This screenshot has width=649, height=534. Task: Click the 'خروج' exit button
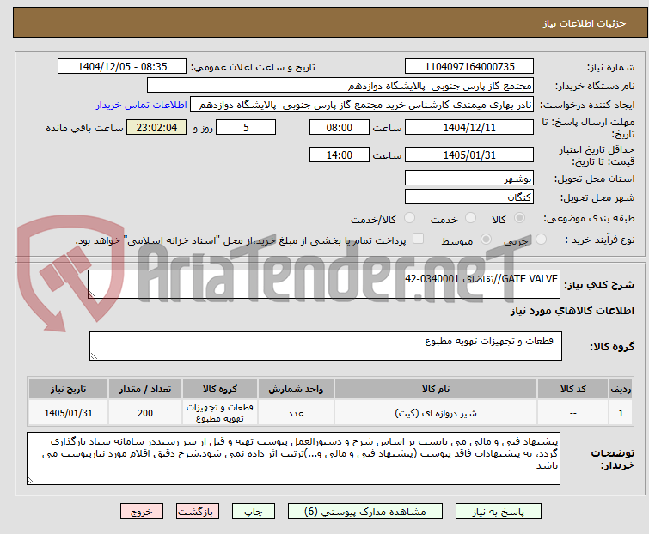(142, 512)
